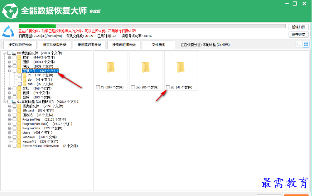This screenshot has width=312, height=196.
Task: Switch to thumbnail grid view icon
Action: 306,44
